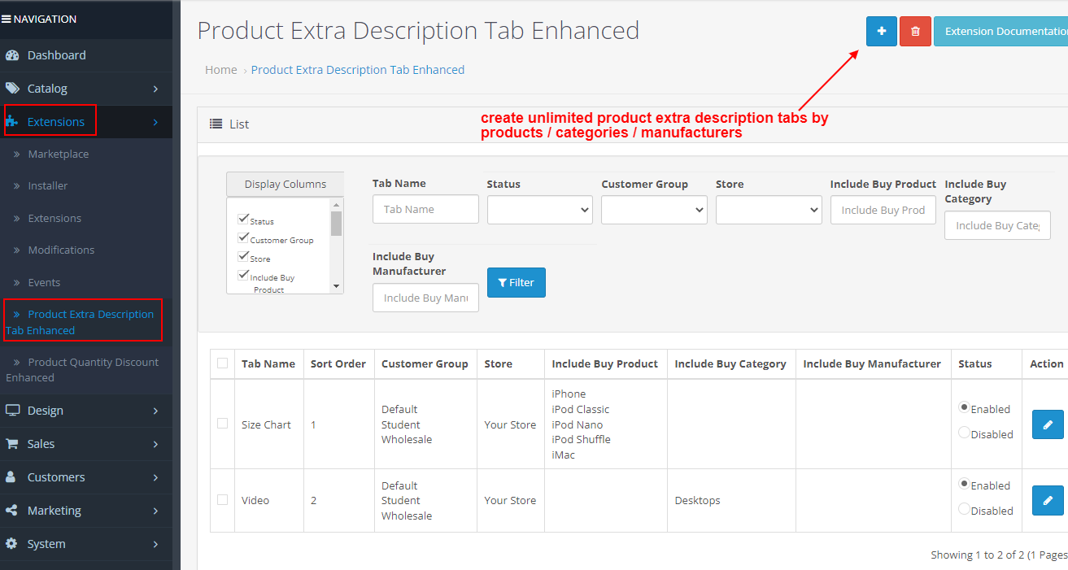Image resolution: width=1068 pixels, height=570 pixels.
Task: Open the Customer Group filter dropdown
Action: coord(654,209)
